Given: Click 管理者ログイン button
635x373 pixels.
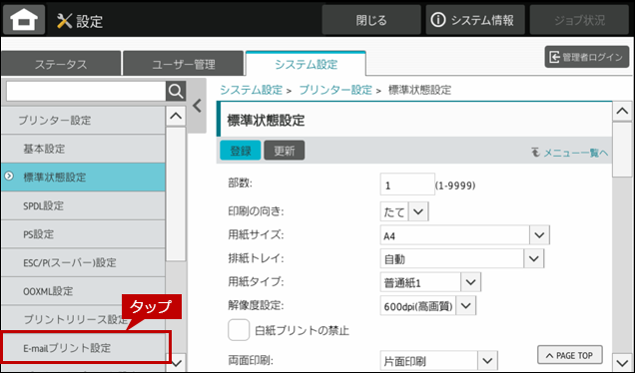Looking at the screenshot, I should [587, 57].
